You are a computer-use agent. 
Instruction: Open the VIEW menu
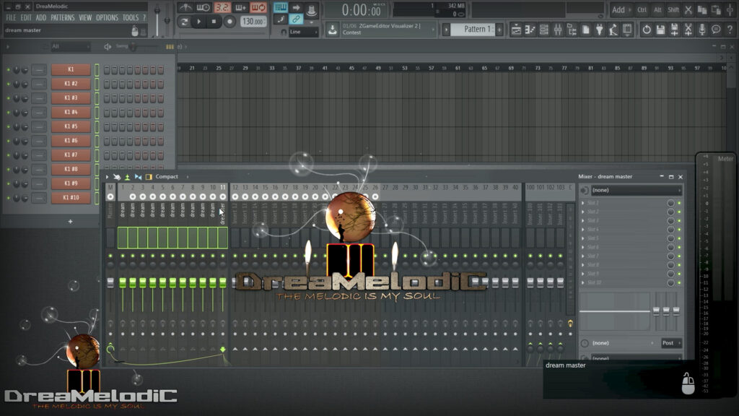85,18
